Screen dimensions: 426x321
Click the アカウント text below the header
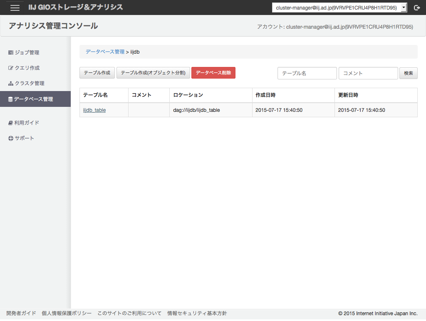click(335, 27)
